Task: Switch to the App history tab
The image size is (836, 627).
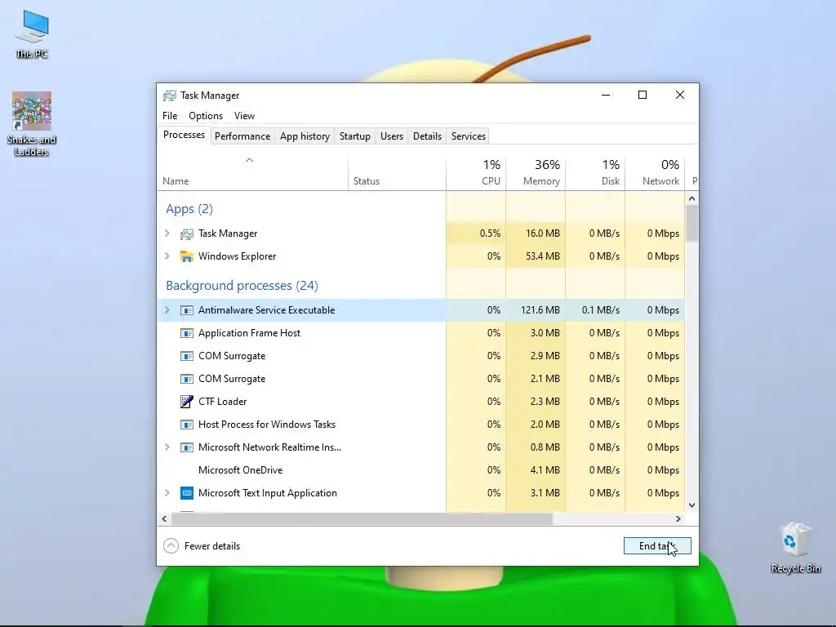Action: coord(305,136)
